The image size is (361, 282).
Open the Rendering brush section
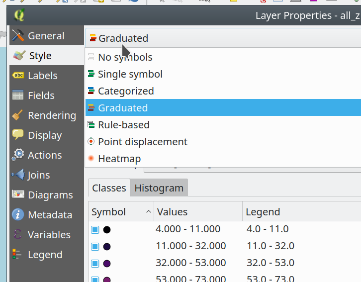click(47, 115)
